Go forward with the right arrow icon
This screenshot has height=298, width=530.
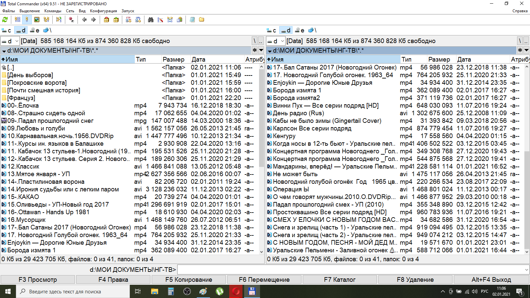tap(94, 20)
